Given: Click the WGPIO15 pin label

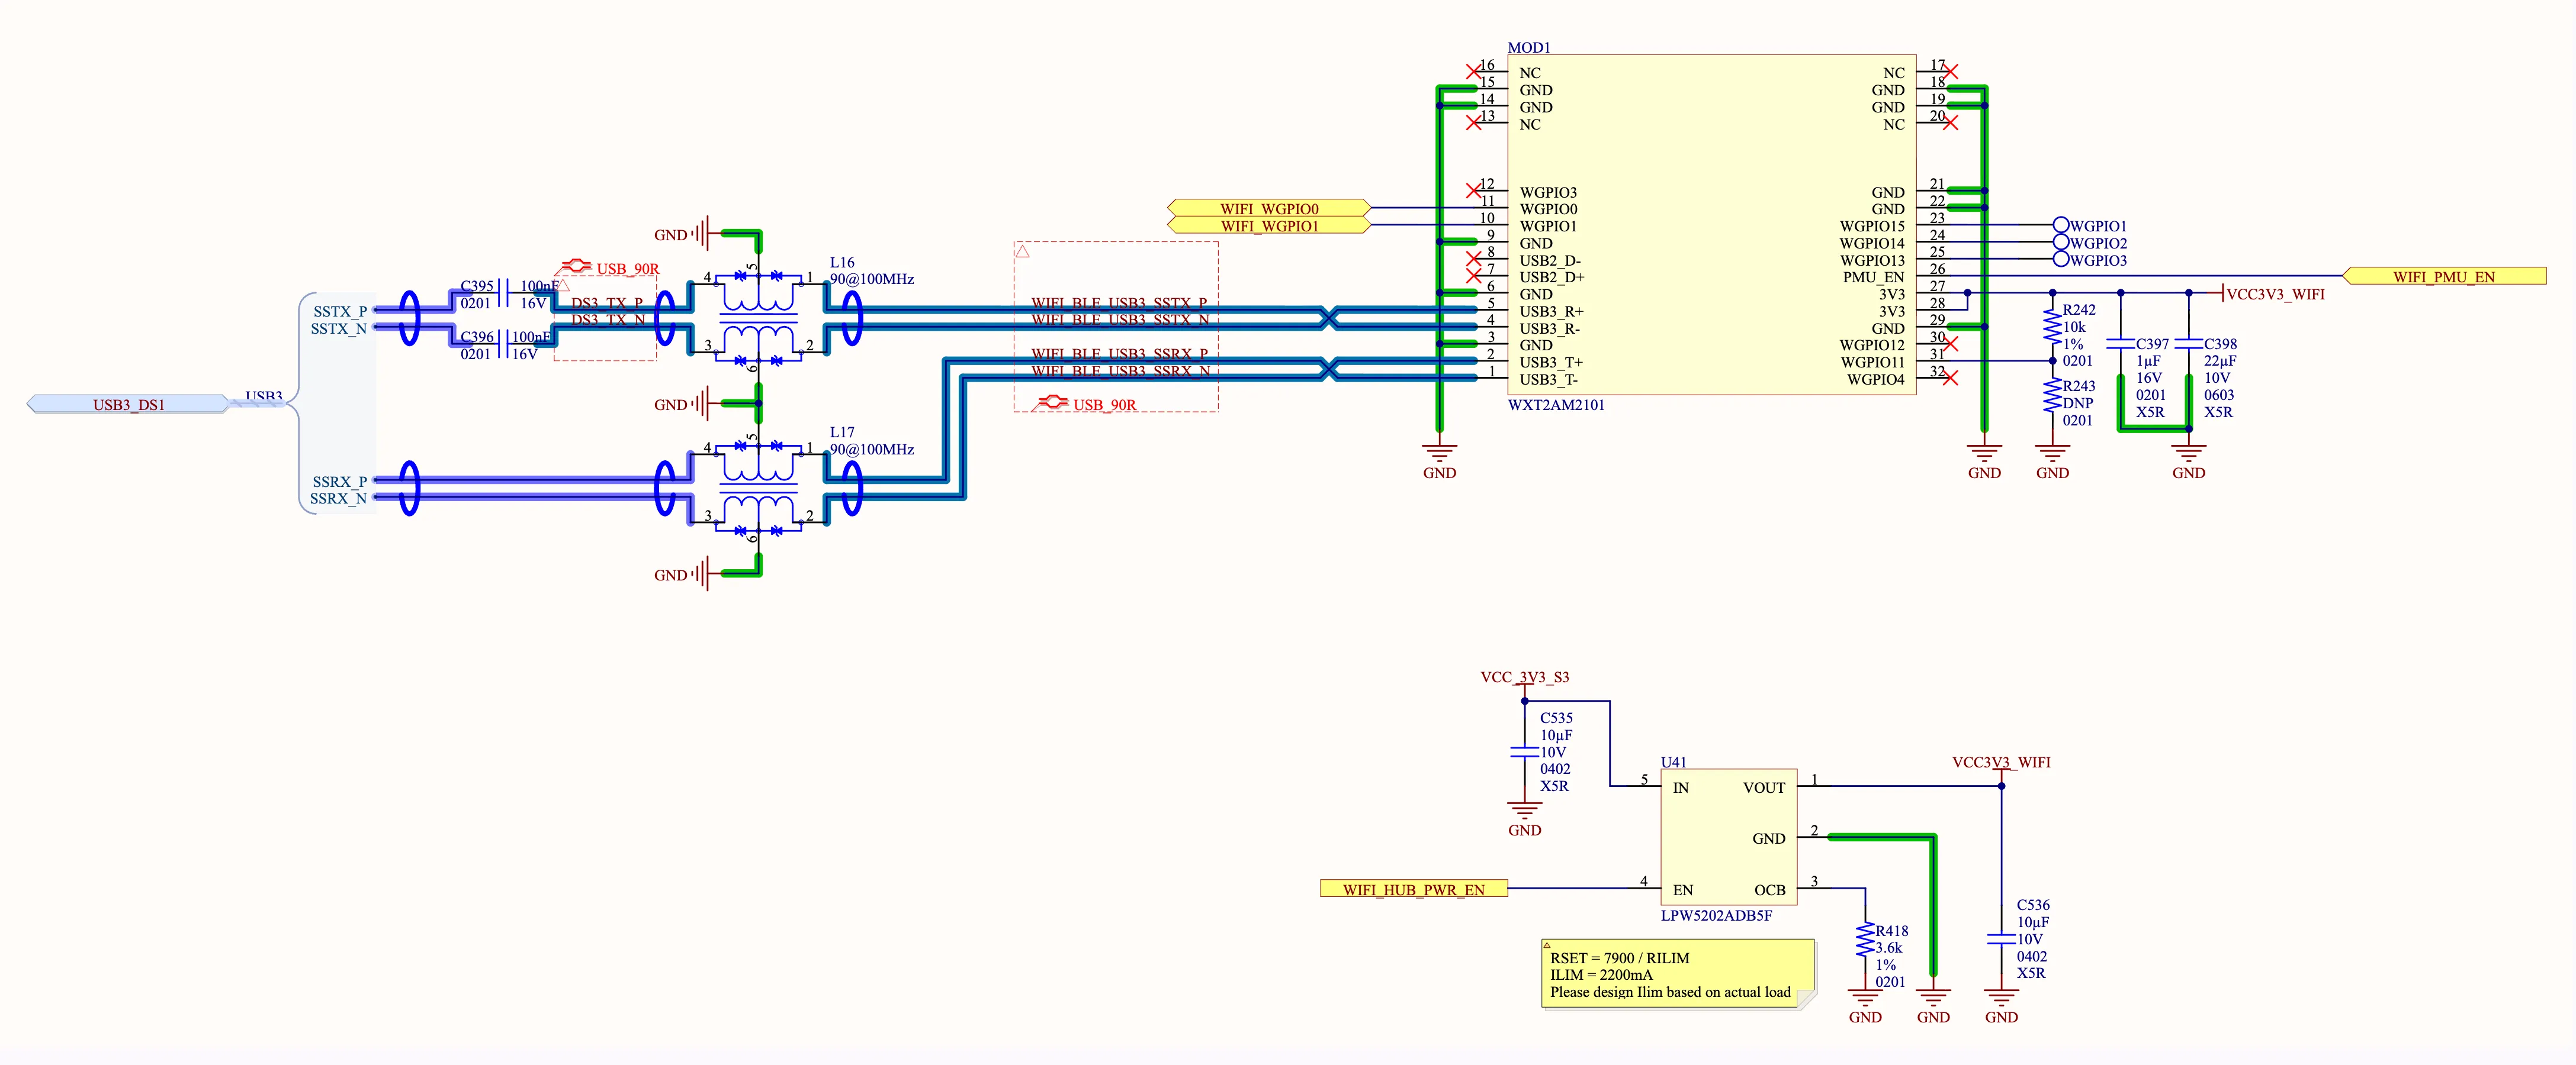Looking at the screenshot, I should [1872, 226].
